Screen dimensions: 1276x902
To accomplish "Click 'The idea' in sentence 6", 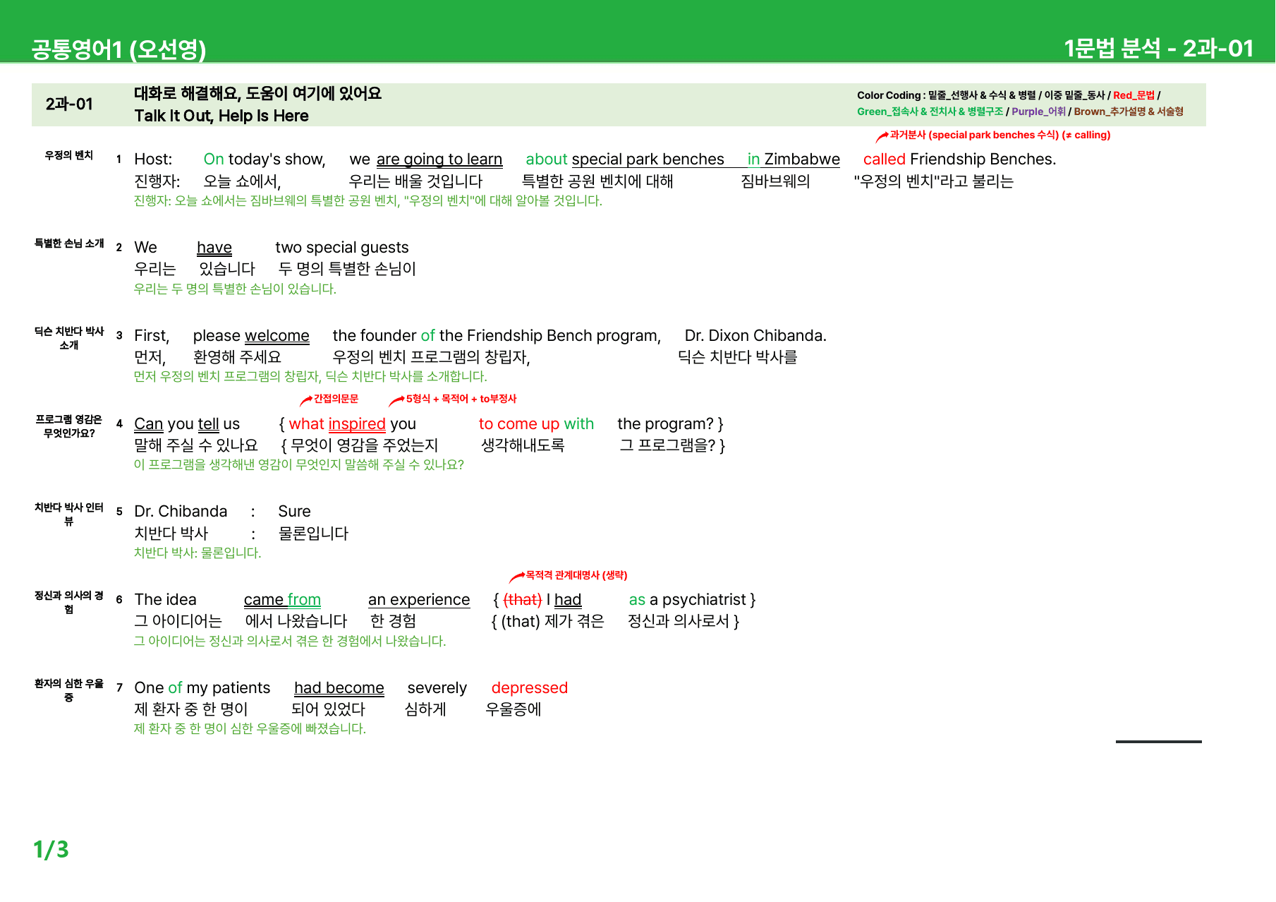I will (165, 600).
